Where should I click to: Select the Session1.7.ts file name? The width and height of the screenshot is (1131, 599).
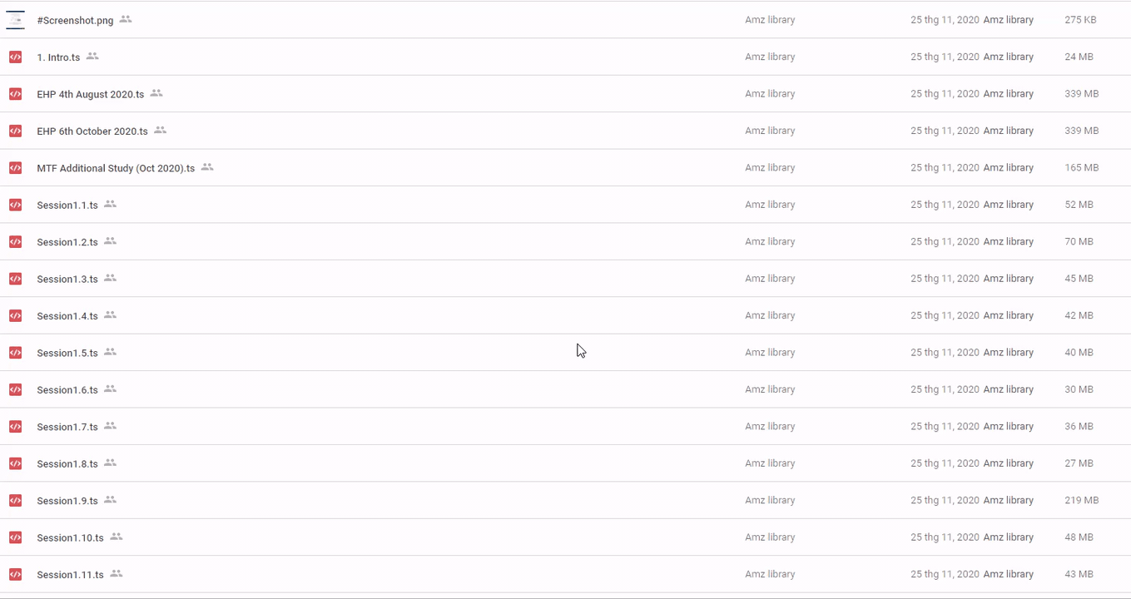point(67,427)
